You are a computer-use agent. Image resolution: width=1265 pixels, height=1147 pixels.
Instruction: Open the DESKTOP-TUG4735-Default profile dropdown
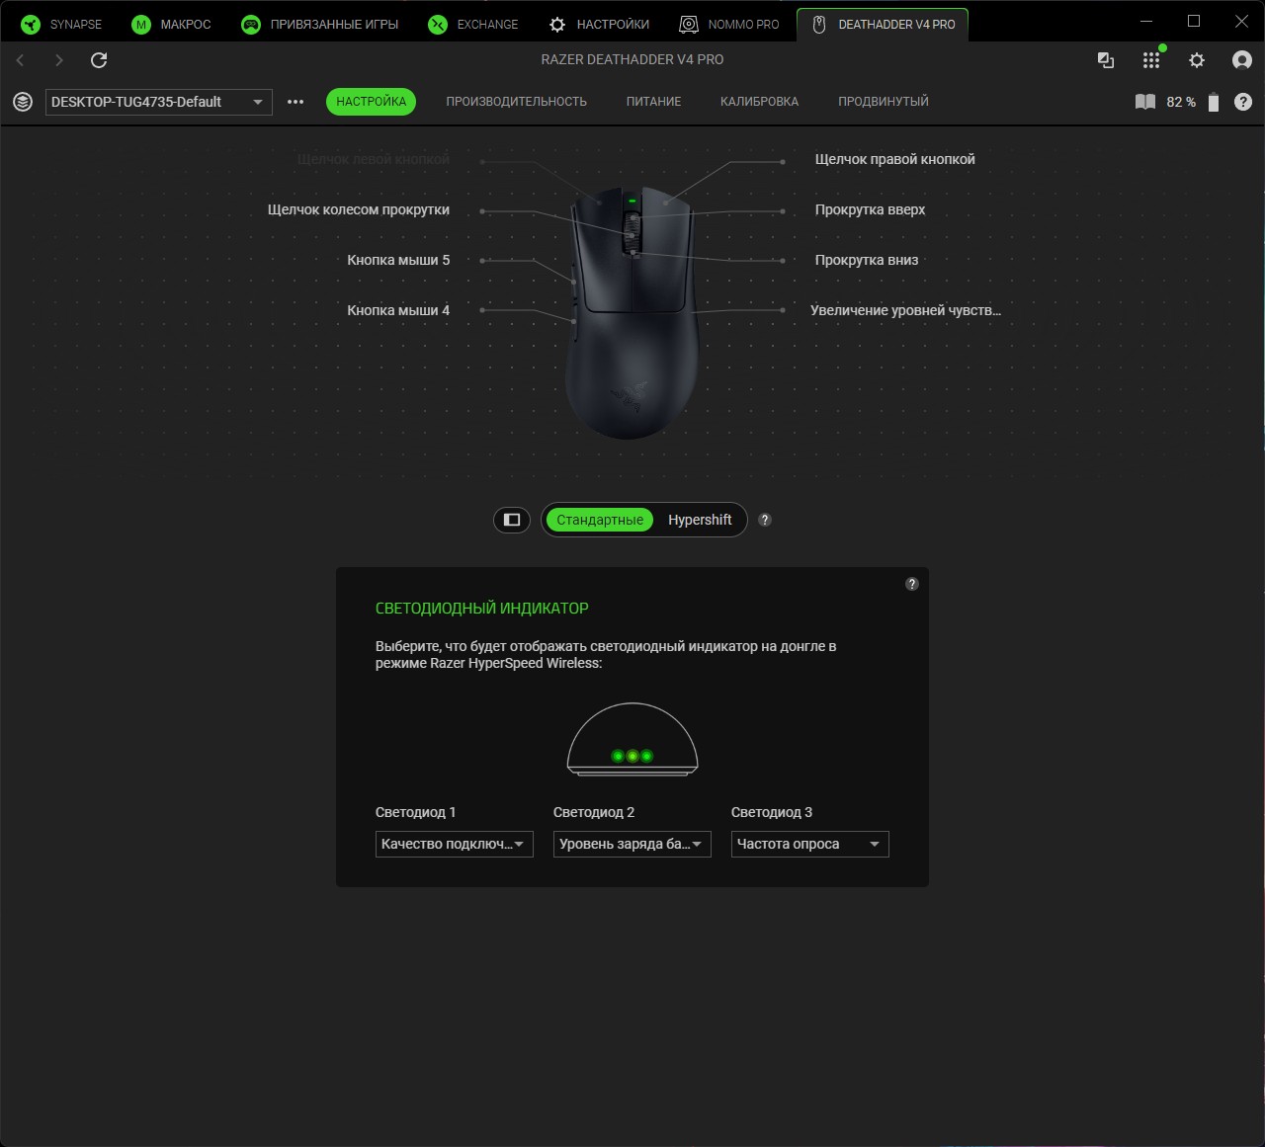click(159, 102)
